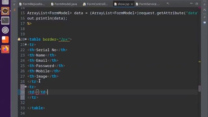
Task: Collapse the tr block at line 29
Action: (x=26, y=87)
